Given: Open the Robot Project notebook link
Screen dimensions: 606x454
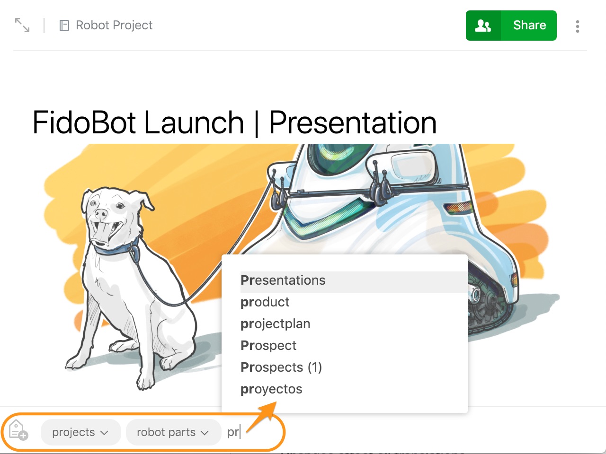Looking at the screenshot, I should pyautogui.click(x=114, y=26).
